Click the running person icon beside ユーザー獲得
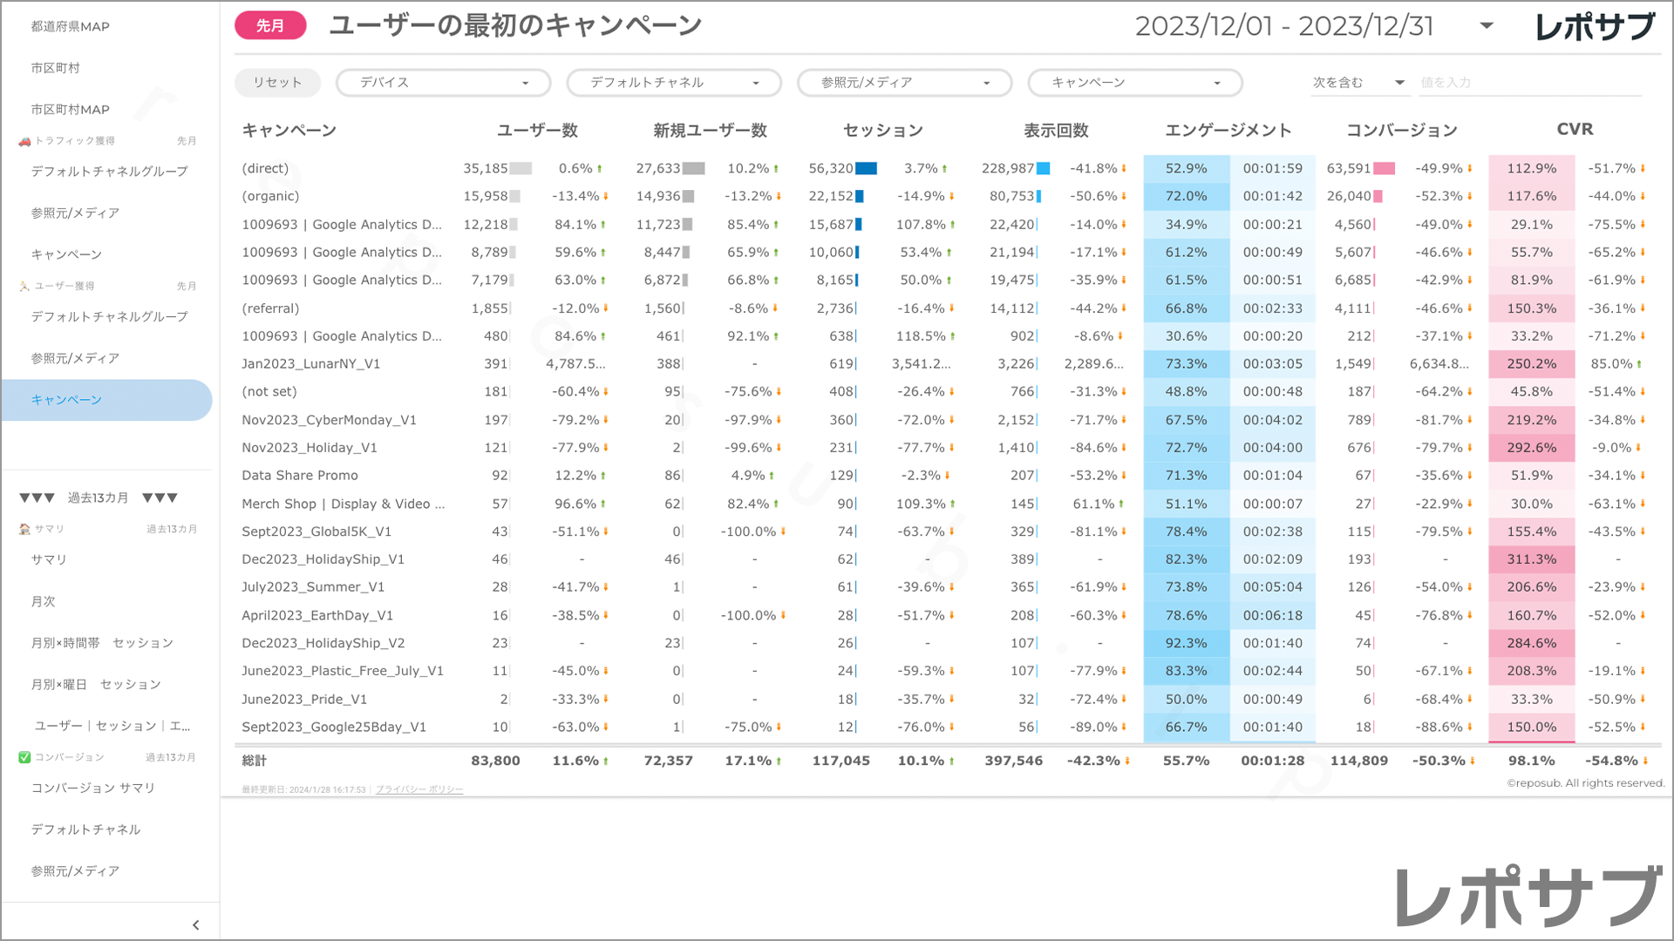Viewport: 1674px width, 941px height. (24, 286)
